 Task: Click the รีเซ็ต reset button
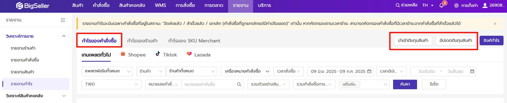coord(434,84)
